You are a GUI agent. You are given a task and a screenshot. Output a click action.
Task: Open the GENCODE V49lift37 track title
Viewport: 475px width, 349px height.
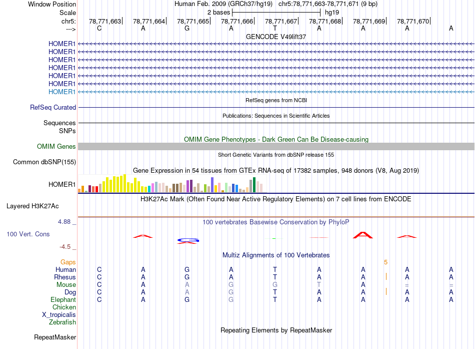pyautogui.click(x=276, y=37)
